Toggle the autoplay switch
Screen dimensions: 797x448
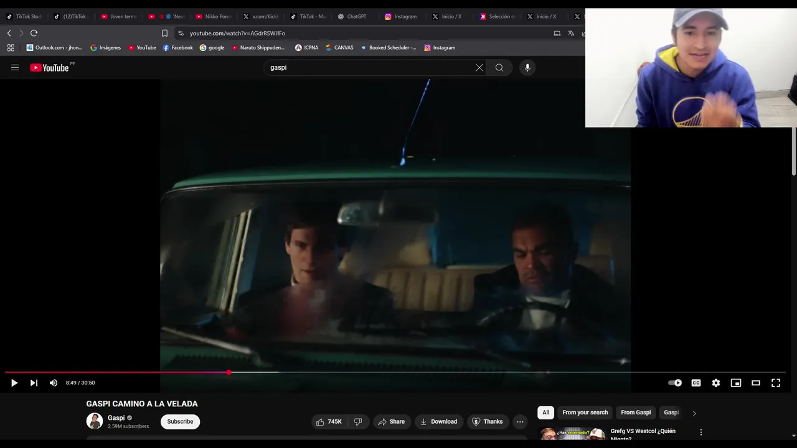click(675, 383)
